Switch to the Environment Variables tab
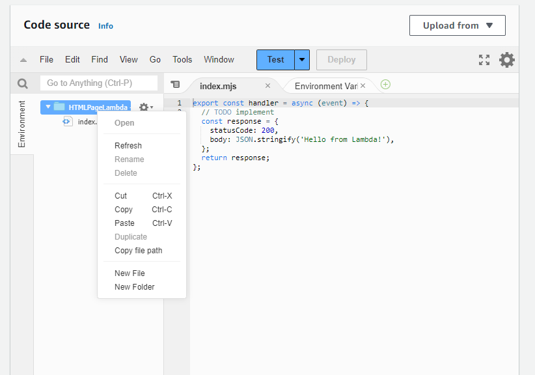Viewport: 535px width, 375px height. pos(325,86)
